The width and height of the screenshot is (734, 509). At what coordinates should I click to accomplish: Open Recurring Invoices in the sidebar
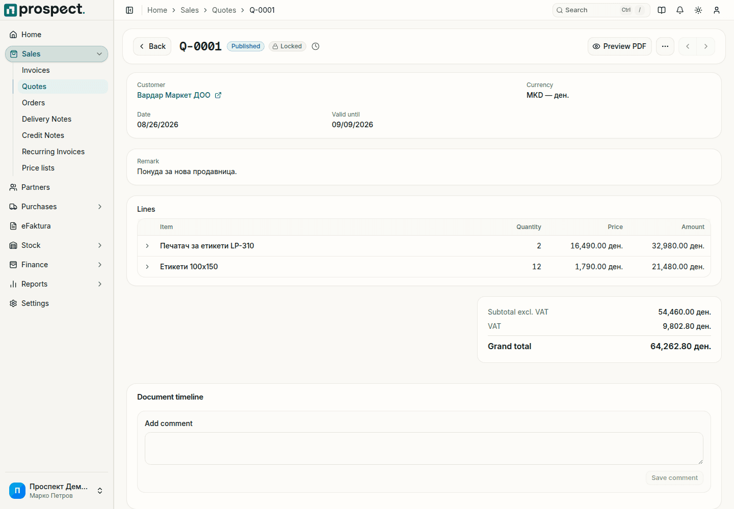click(x=63, y=152)
